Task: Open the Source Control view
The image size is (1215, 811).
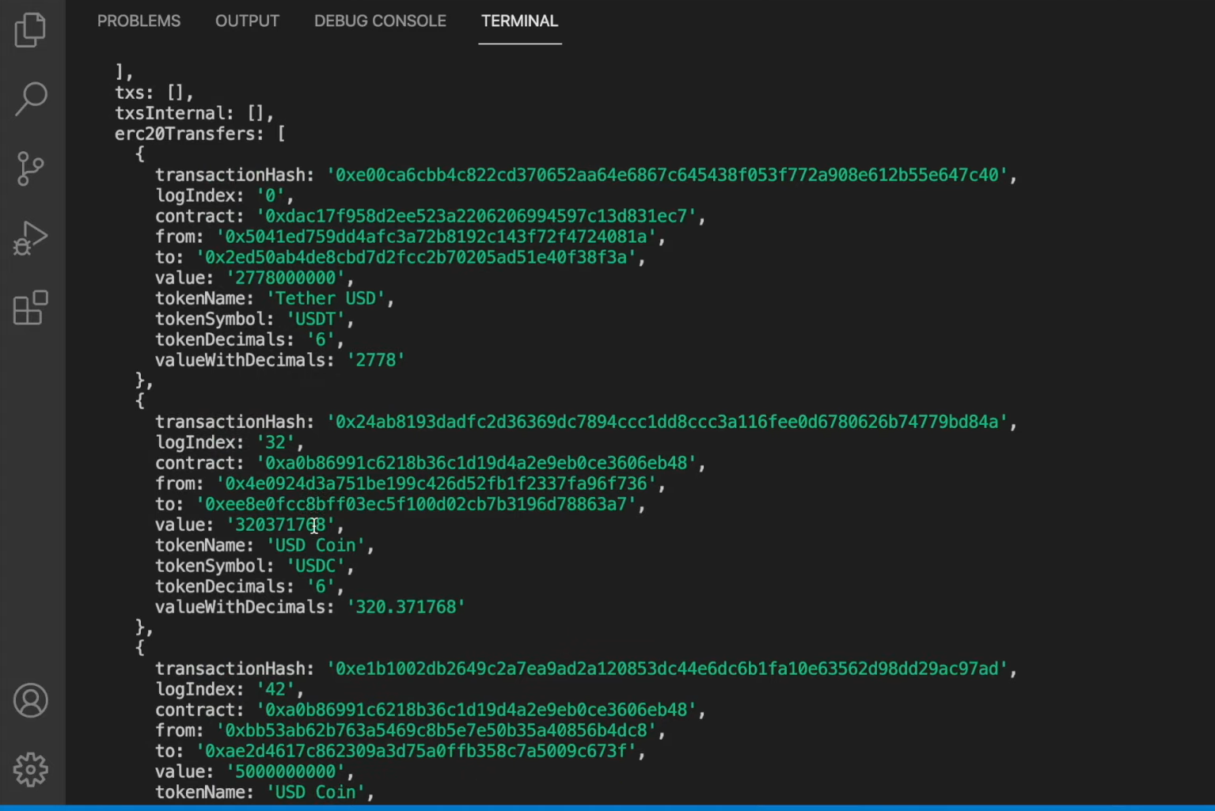Action: [x=30, y=168]
